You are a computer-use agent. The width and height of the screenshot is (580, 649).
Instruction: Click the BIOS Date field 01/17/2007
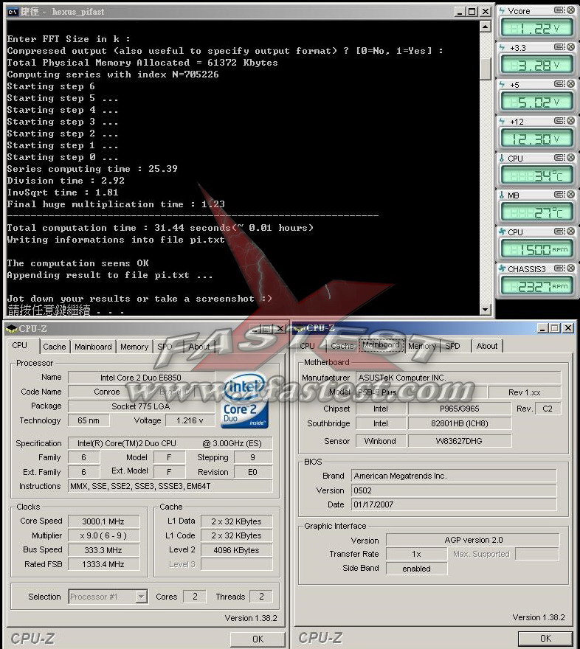click(x=454, y=504)
